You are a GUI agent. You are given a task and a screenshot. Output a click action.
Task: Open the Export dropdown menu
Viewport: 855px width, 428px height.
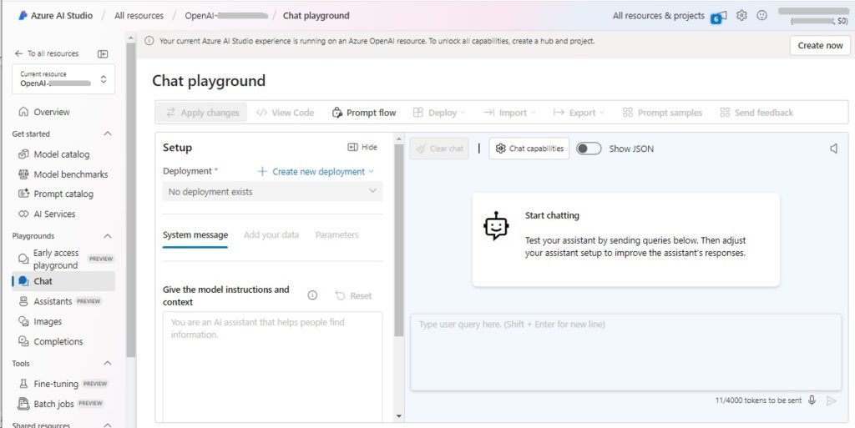tap(579, 113)
